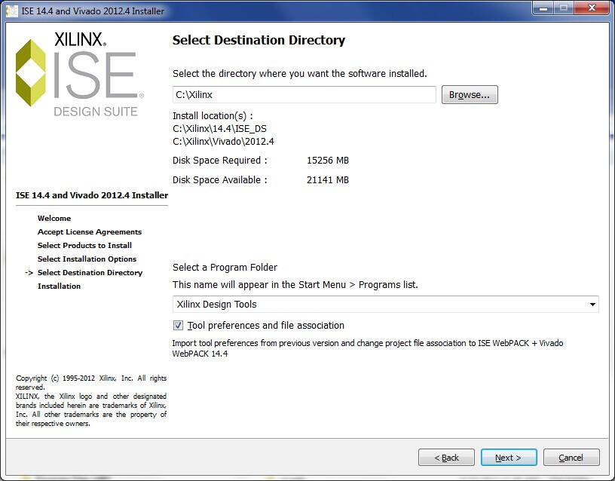The image size is (615, 481).
Task: Click the installer icon in title bar
Action: coord(12,11)
